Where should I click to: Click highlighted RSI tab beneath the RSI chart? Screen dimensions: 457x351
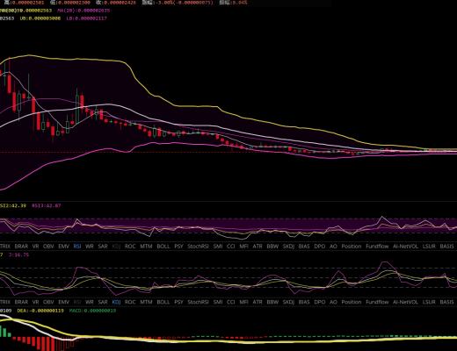tap(77, 247)
